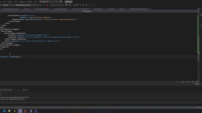Open the Start button dropdown arrow
The height and width of the screenshot is (113, 202).
point(43,5)
